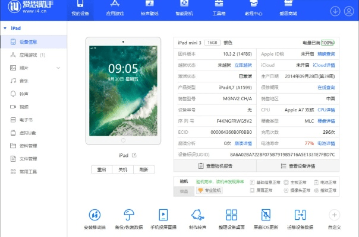Collapse the iPad device tree

click(5, 28)
